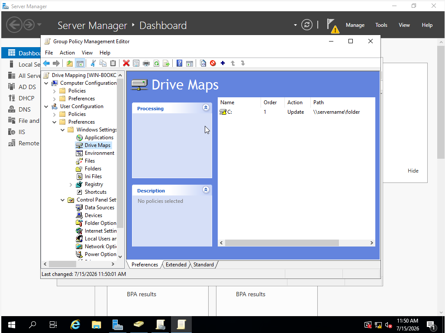Collapse the Description panel
The width and height of the screenshot is (445, 333).
[x=206, y=190]
